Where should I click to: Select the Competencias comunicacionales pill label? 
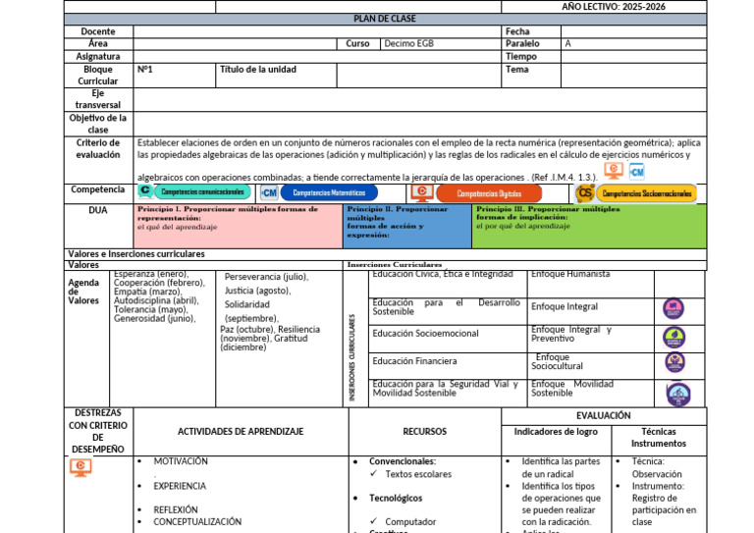coord(202,191)
